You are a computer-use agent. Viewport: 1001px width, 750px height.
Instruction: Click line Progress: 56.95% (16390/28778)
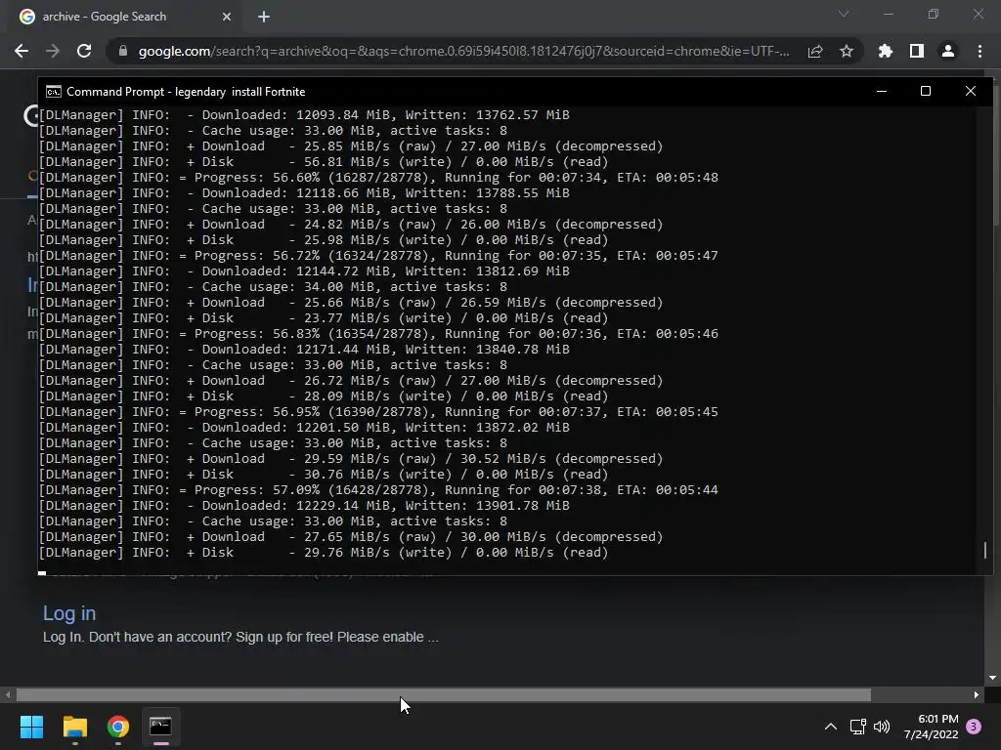click(378, 412)
